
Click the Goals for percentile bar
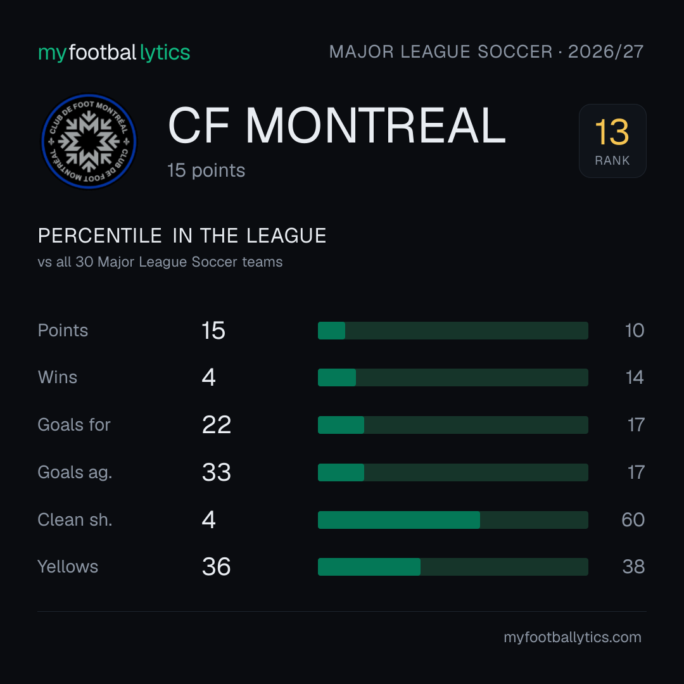click(x=453, y=425)
